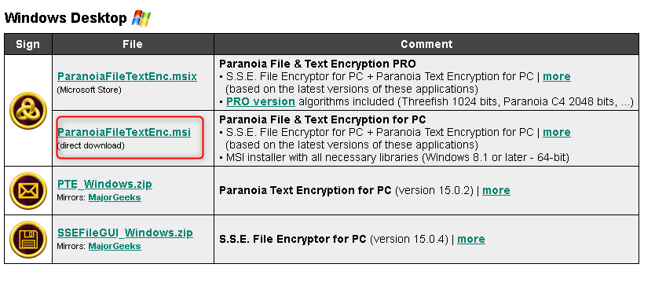666x286 pixels.
Task: Click the gold trefoil knot Paranoia icon
Action: click(28, 111)
